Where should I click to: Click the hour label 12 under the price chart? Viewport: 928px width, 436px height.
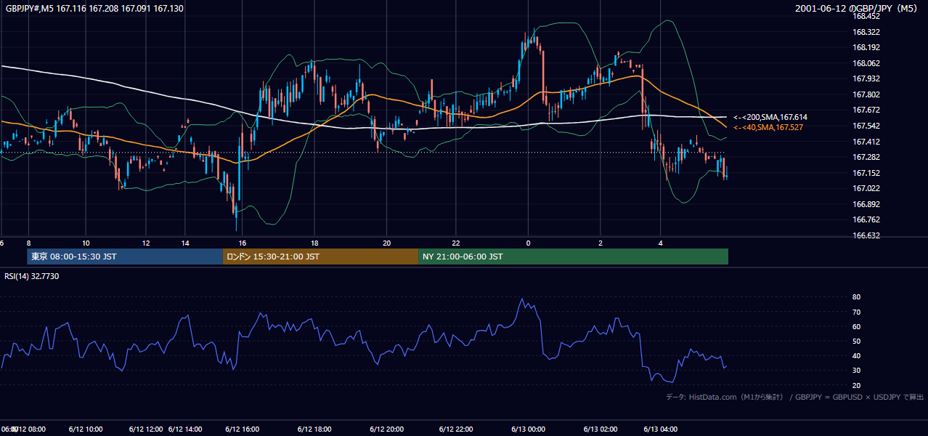146,243
